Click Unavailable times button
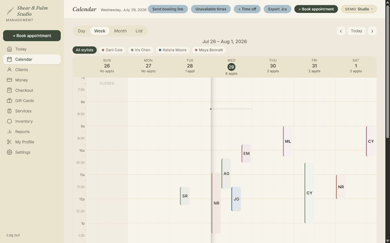This screenshot has width=390, height=243. [x=211, y=9]
